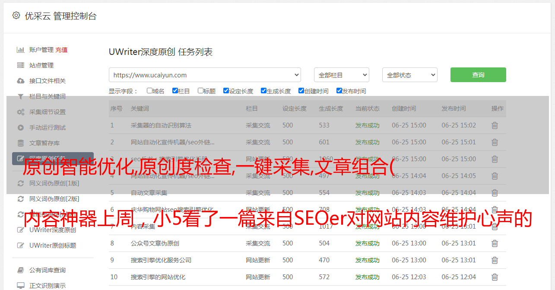Click generated length 470 in row 9
The width and height of the screenshot is (555, 290).
(x=324, y=260)
